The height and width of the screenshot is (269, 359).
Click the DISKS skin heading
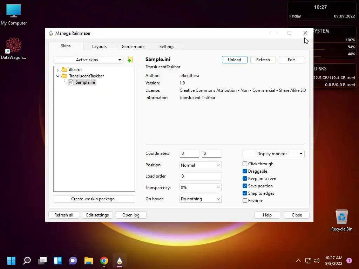point(320,69)
